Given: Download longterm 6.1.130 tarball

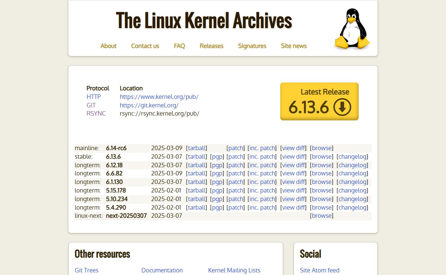Looking at the screenshot, I should click(197, 182).
